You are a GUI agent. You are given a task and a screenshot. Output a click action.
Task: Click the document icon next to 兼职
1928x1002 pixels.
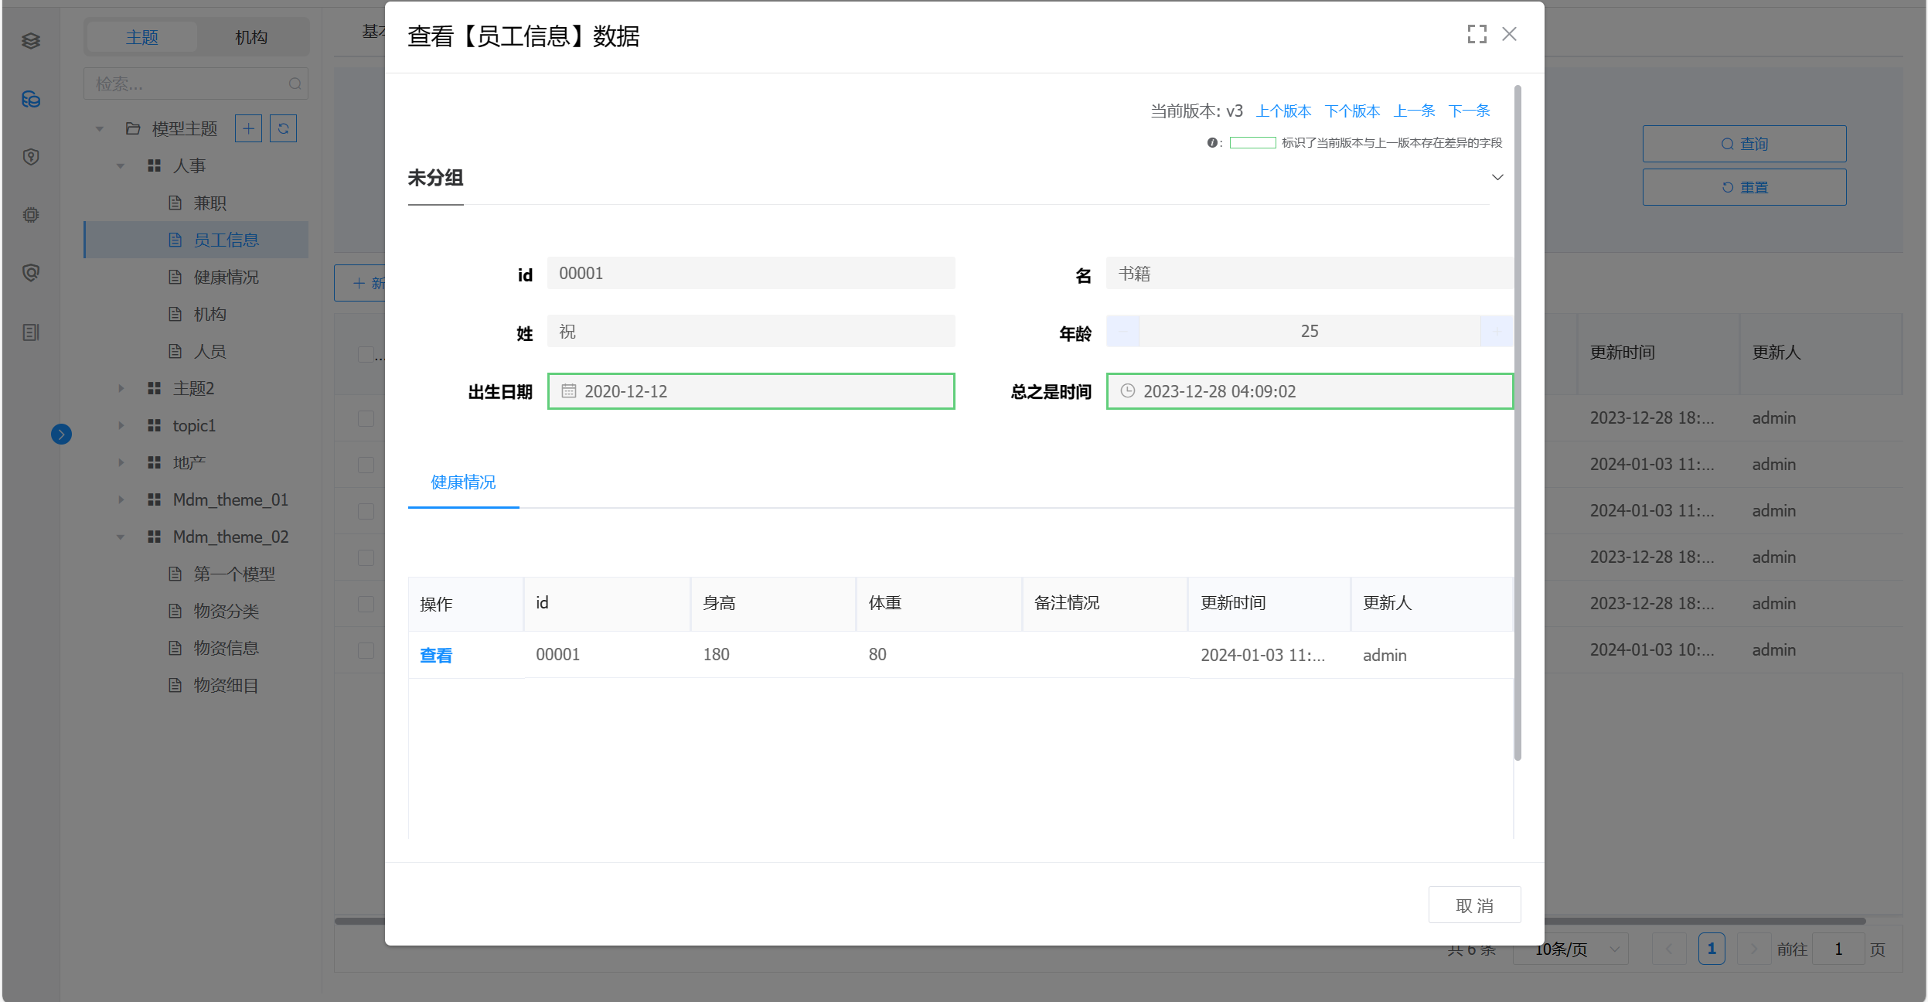(x=175, y=203)
